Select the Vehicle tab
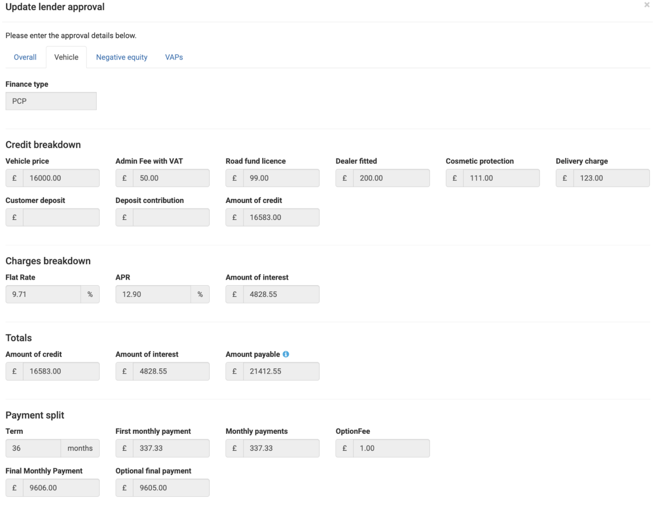The image size is (654, 505). (x=66, y=57)
